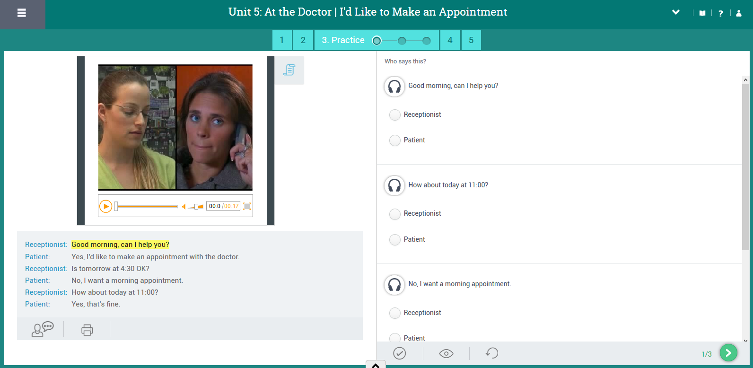Viewport: 753px width, 368px height.
Task: Select Receptionist for 'No, I want a morning appointment'
Action: pyautogui.click(x=395, y=313)
